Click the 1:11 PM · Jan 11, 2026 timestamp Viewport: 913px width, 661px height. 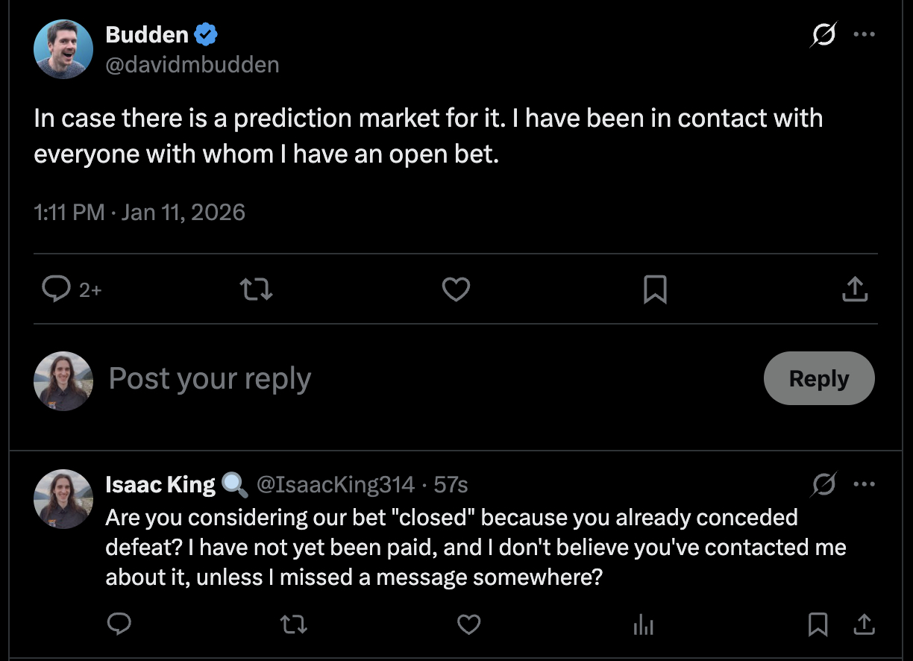(139, 213)
